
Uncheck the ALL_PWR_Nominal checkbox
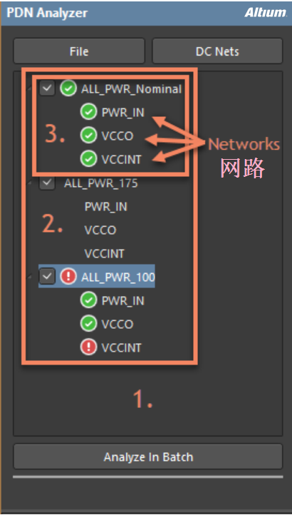pyautogui.click(x=47, y=88)
